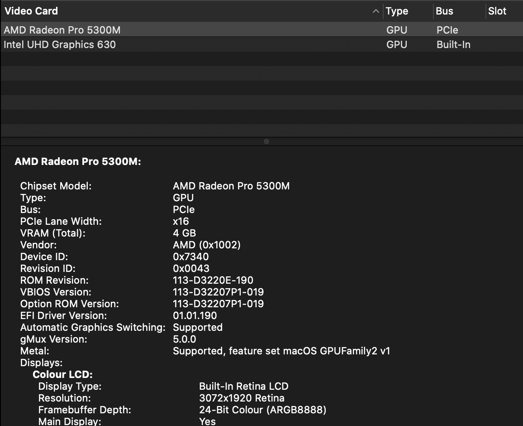This screenshot has width=523, height=426.
Task: Click the Chipset Model label
Action: 56,186
